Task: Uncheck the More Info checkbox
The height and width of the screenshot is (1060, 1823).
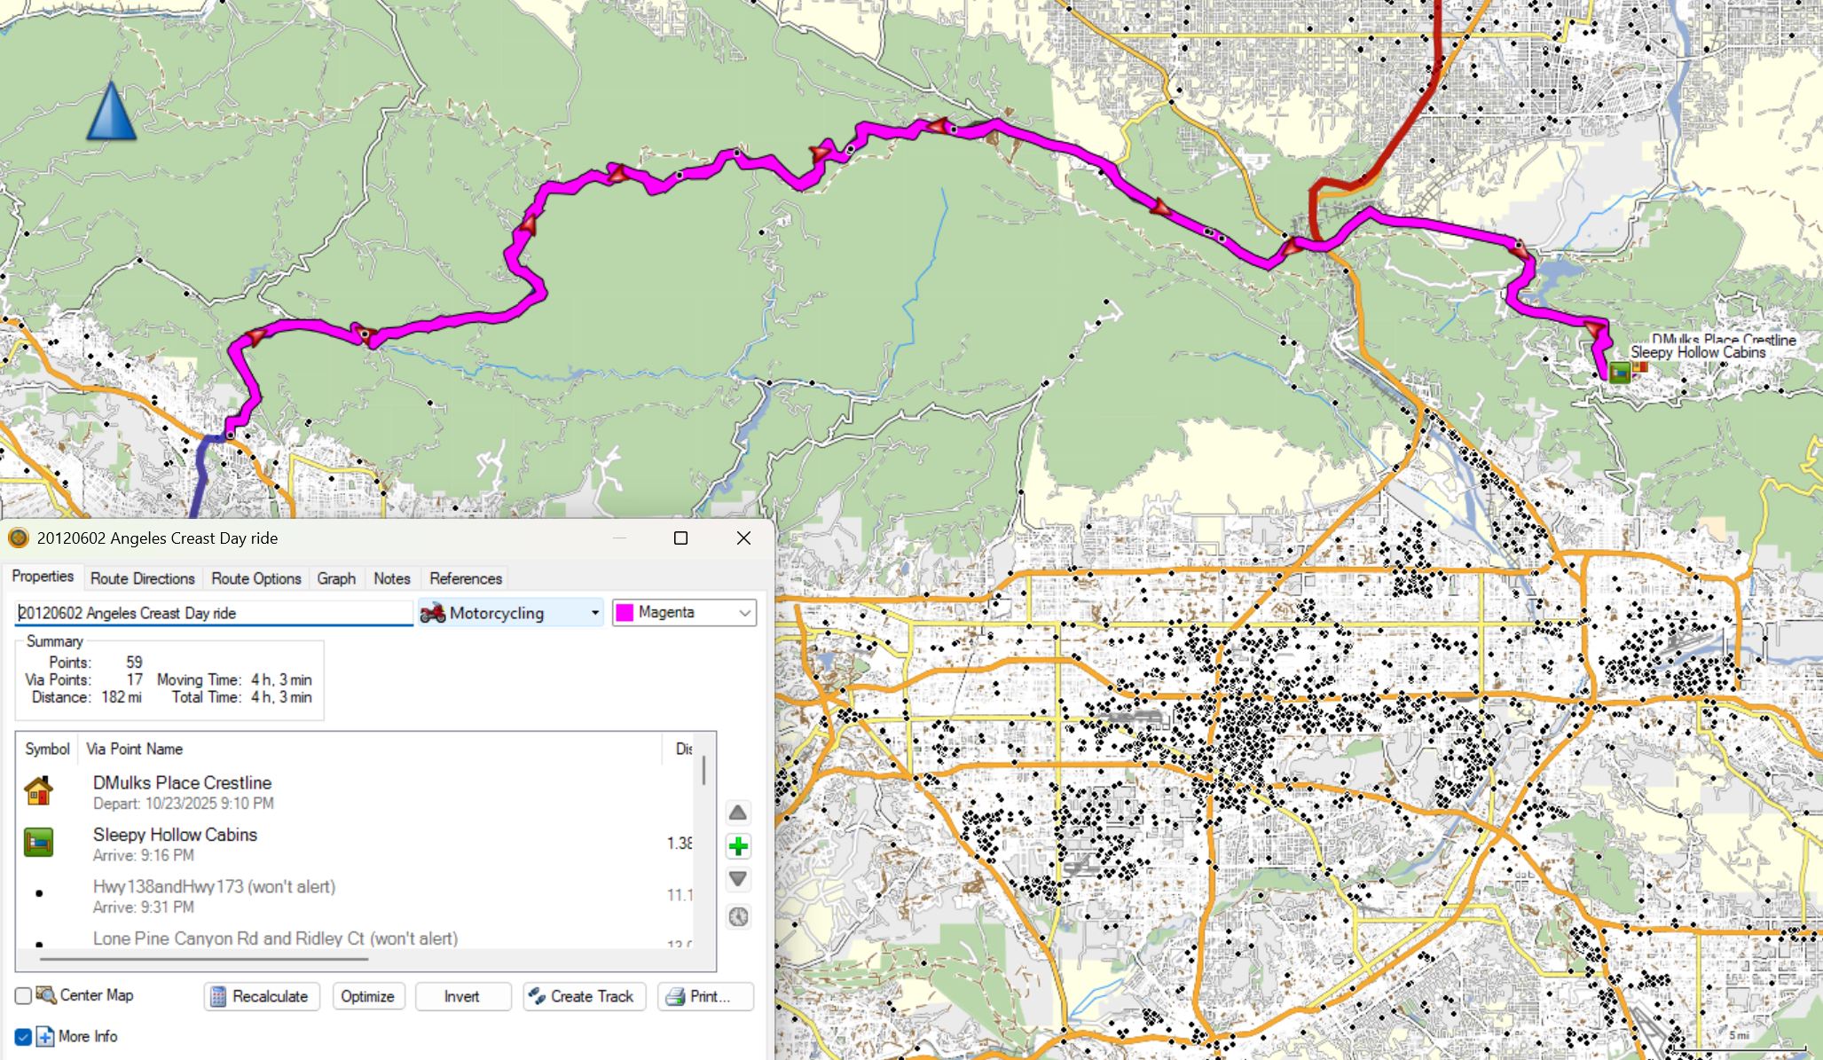Action: click(x=24, y=1036)
